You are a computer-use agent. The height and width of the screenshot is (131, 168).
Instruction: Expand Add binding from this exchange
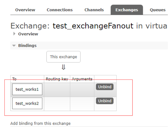pos(40,123)
